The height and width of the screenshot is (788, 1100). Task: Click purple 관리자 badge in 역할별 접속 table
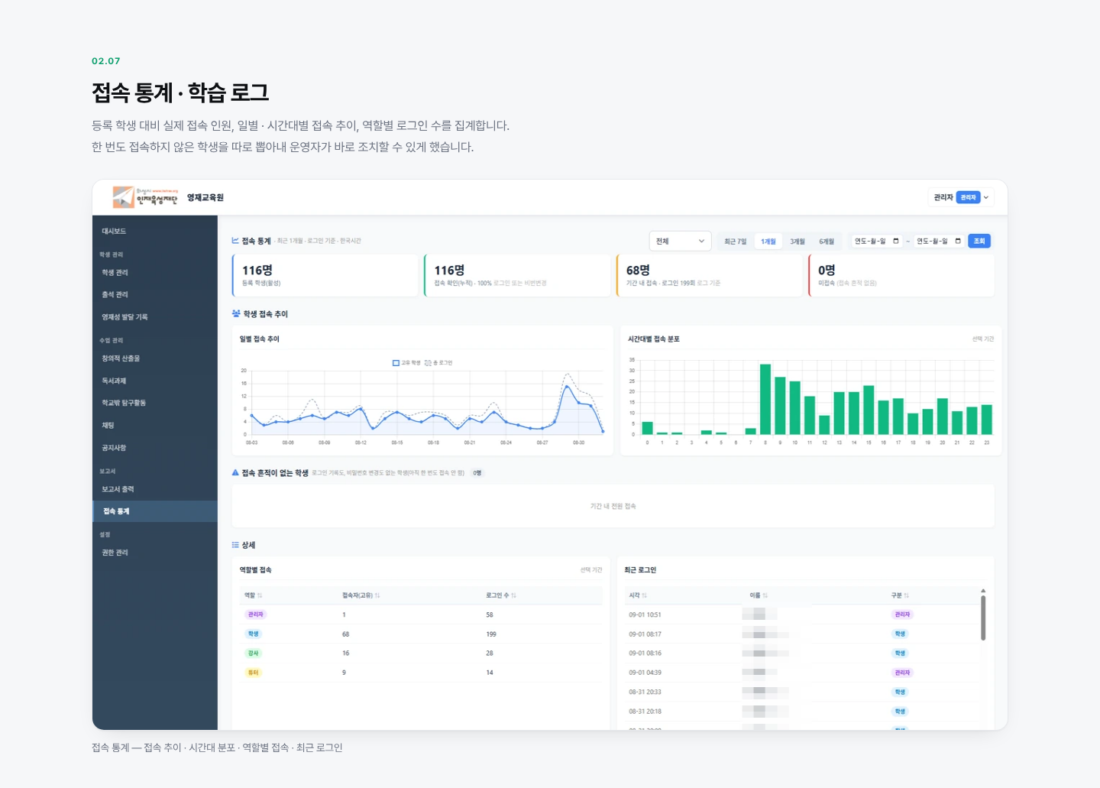pyautogui.click(x=255, y=615)
